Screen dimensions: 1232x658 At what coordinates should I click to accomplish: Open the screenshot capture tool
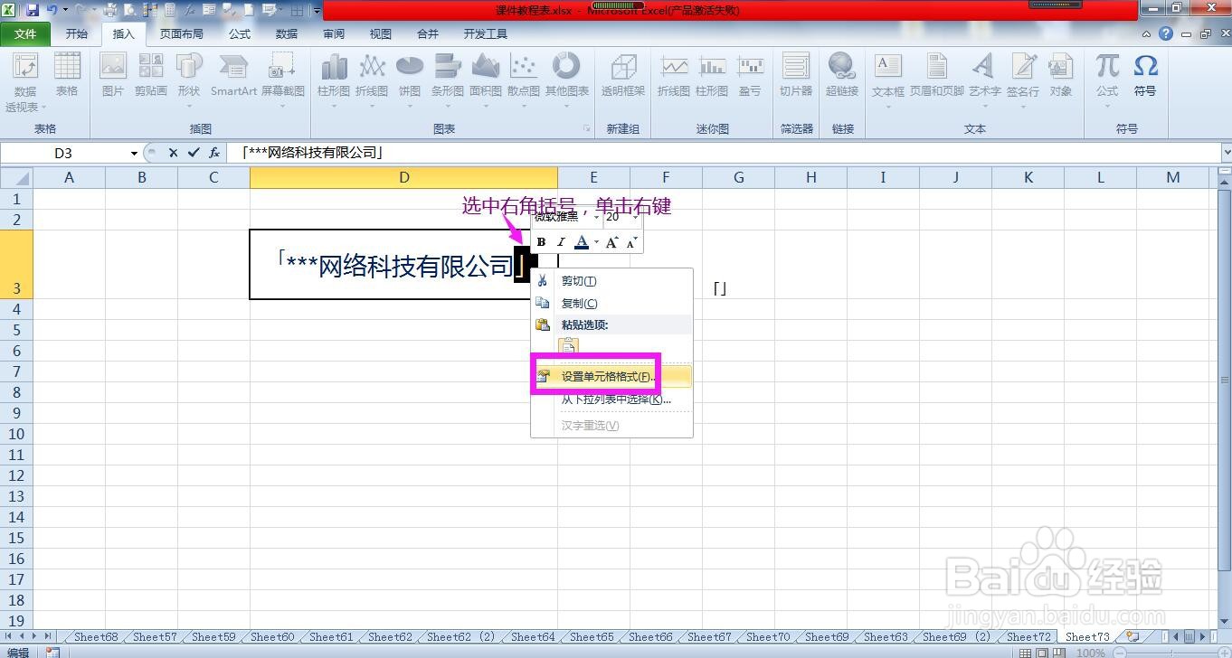(x=282, y=77)
